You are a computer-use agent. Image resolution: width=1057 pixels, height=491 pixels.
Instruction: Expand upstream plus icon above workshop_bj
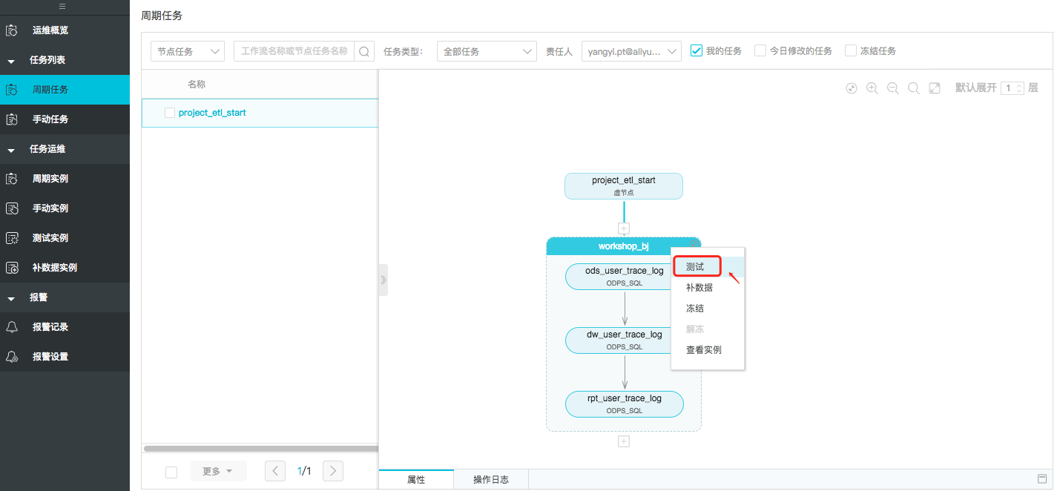(624, 228)
